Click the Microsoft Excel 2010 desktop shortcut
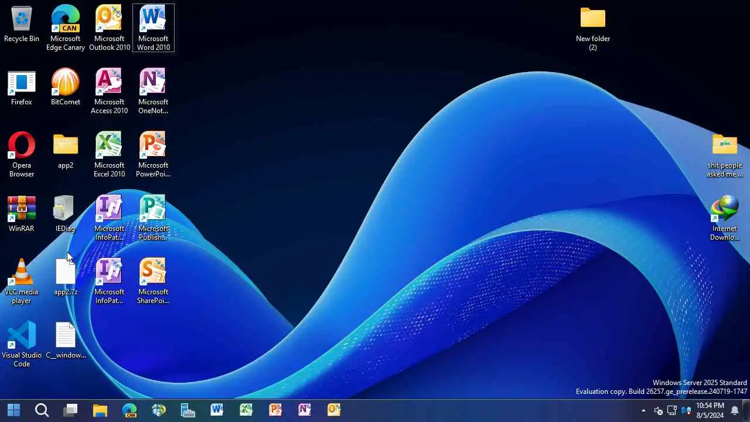The width and height of the screenshot is (750, 422). click(110, 154)
